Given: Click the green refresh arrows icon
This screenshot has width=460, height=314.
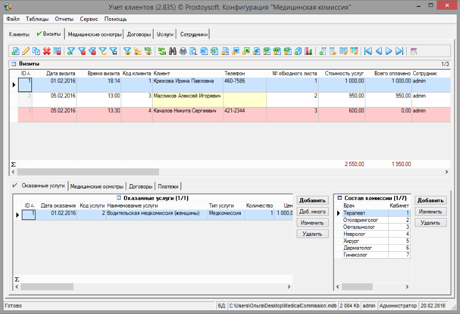Looking at the screenshot, I should [x=162, y=51].
